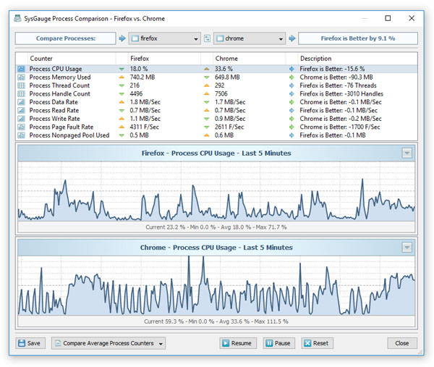This screenshot has width=434, height=367.
Task: Reset the comparison counters
Action: [318, 343]
